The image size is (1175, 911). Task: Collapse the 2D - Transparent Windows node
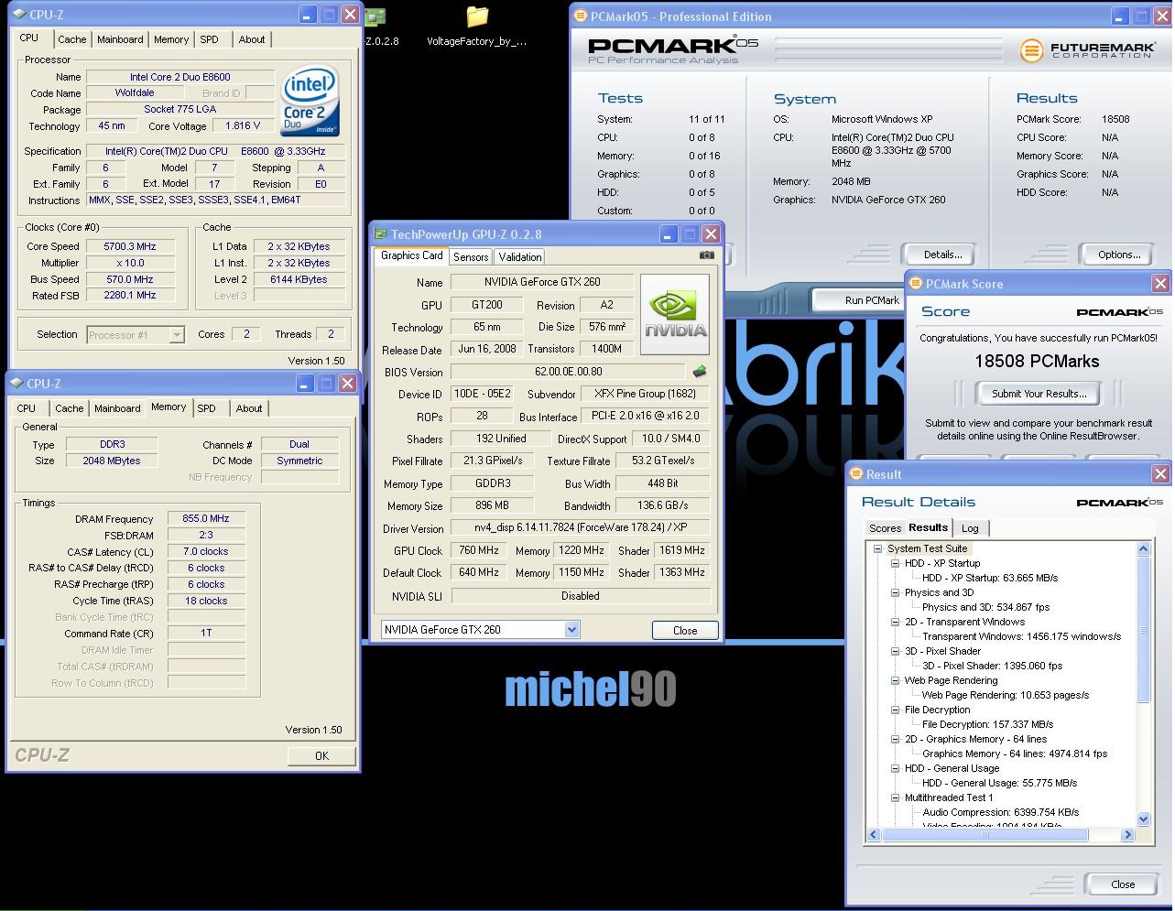pyautogui.click(x=895, y=622)
